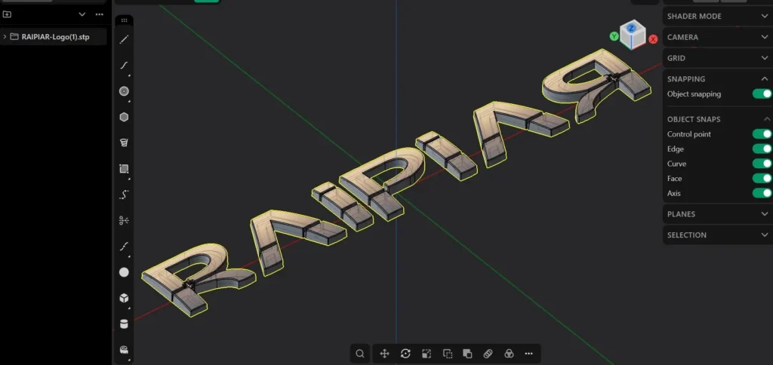Screen dimensions: 773x365
Task: Open the bottom bar more options ellipsis
Action: point(529,354)
